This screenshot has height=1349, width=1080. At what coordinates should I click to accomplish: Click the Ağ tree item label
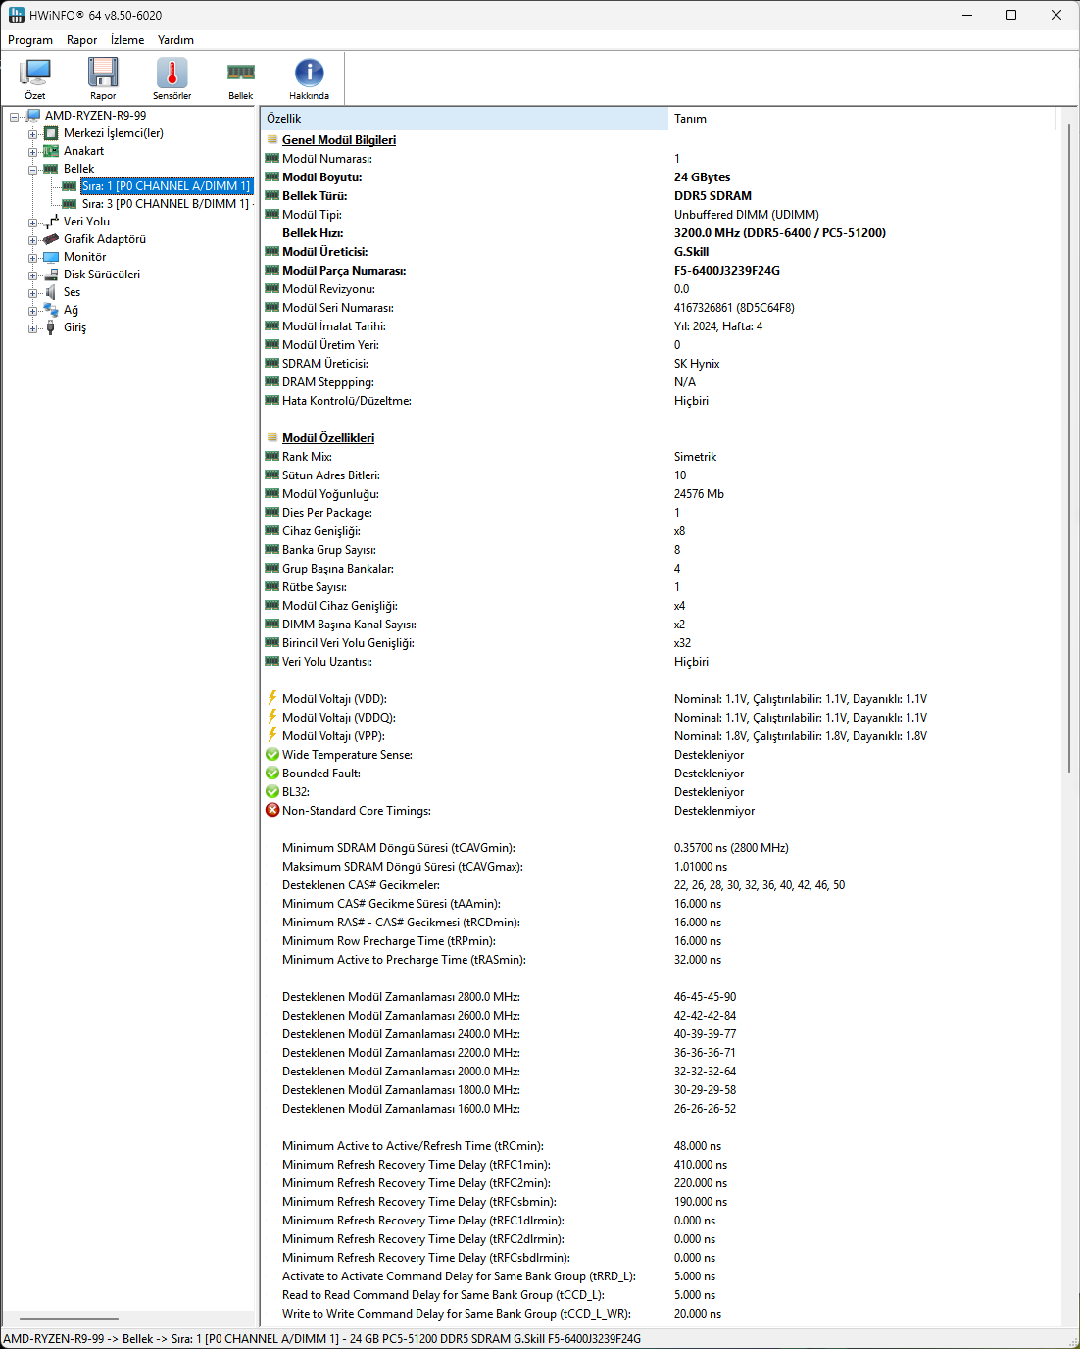(72, 310)
